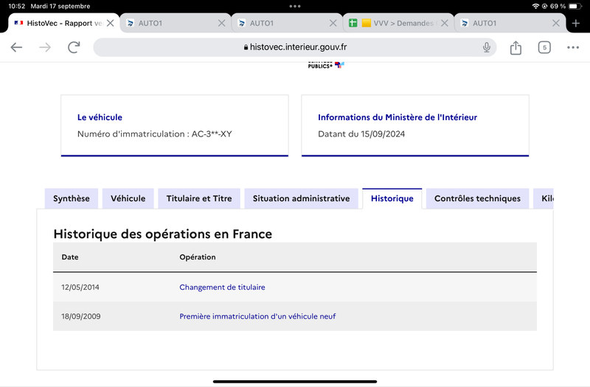The height and width of the screenshot is (387, 590).
Task: Select the Historique tab
Action: tap(392, 198)
